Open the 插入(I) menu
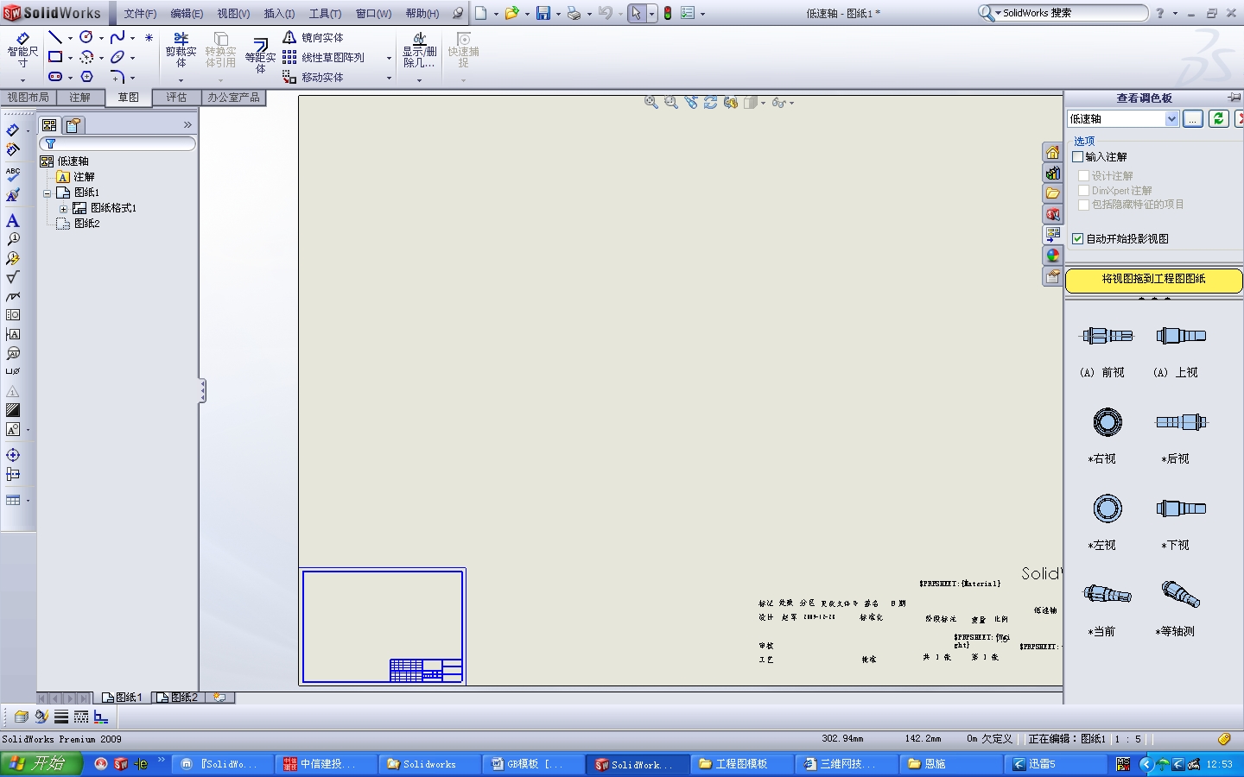Image resolution: width=1244 pixels, height=777 pixels. pos(278,13)
